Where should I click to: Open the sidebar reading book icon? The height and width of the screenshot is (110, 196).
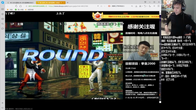coord(2,19)
